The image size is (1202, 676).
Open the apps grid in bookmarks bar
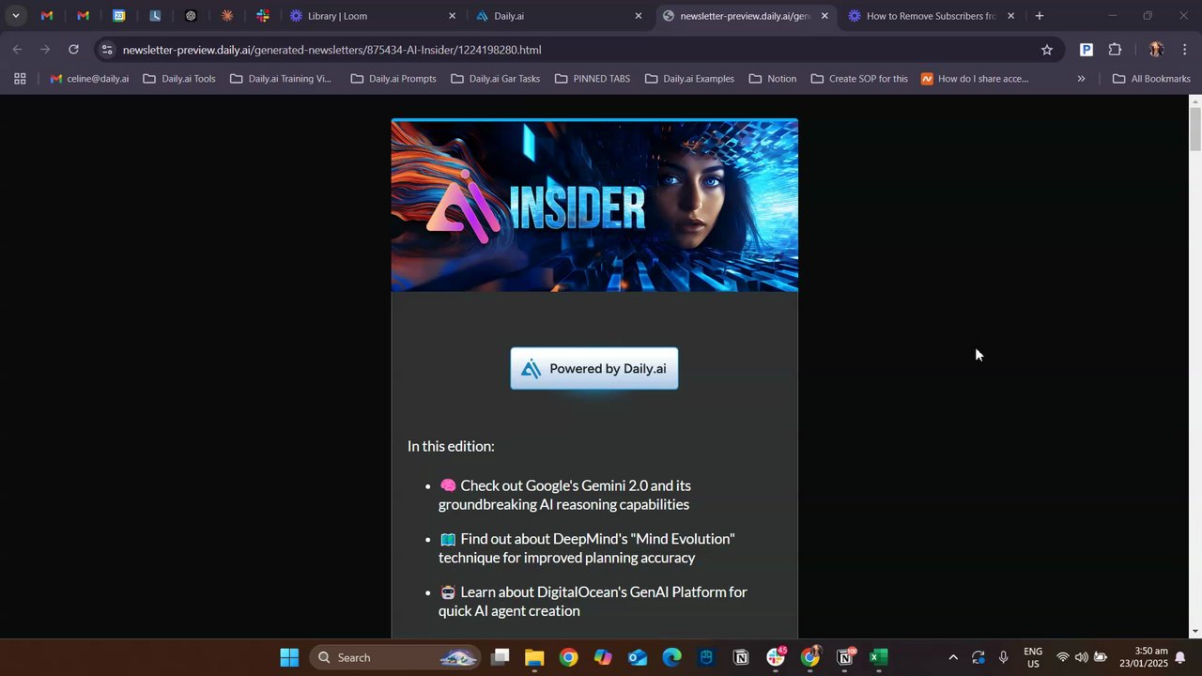click(20, 79)
